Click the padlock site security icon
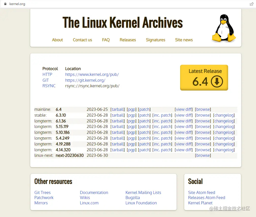Screen dimensions: 256x217 point(5,4)
